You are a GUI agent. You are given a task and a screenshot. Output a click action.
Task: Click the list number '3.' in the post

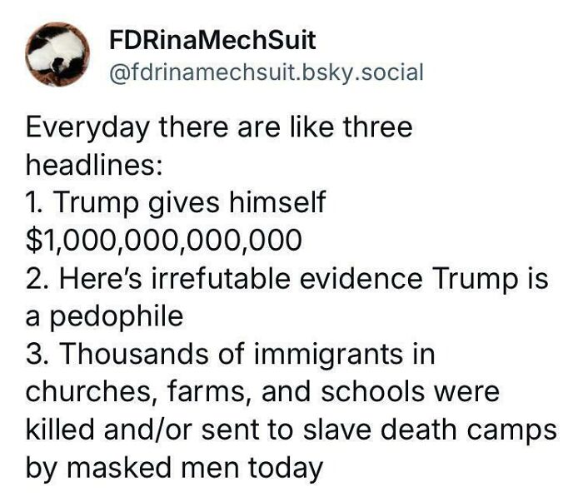click(37, 354)
